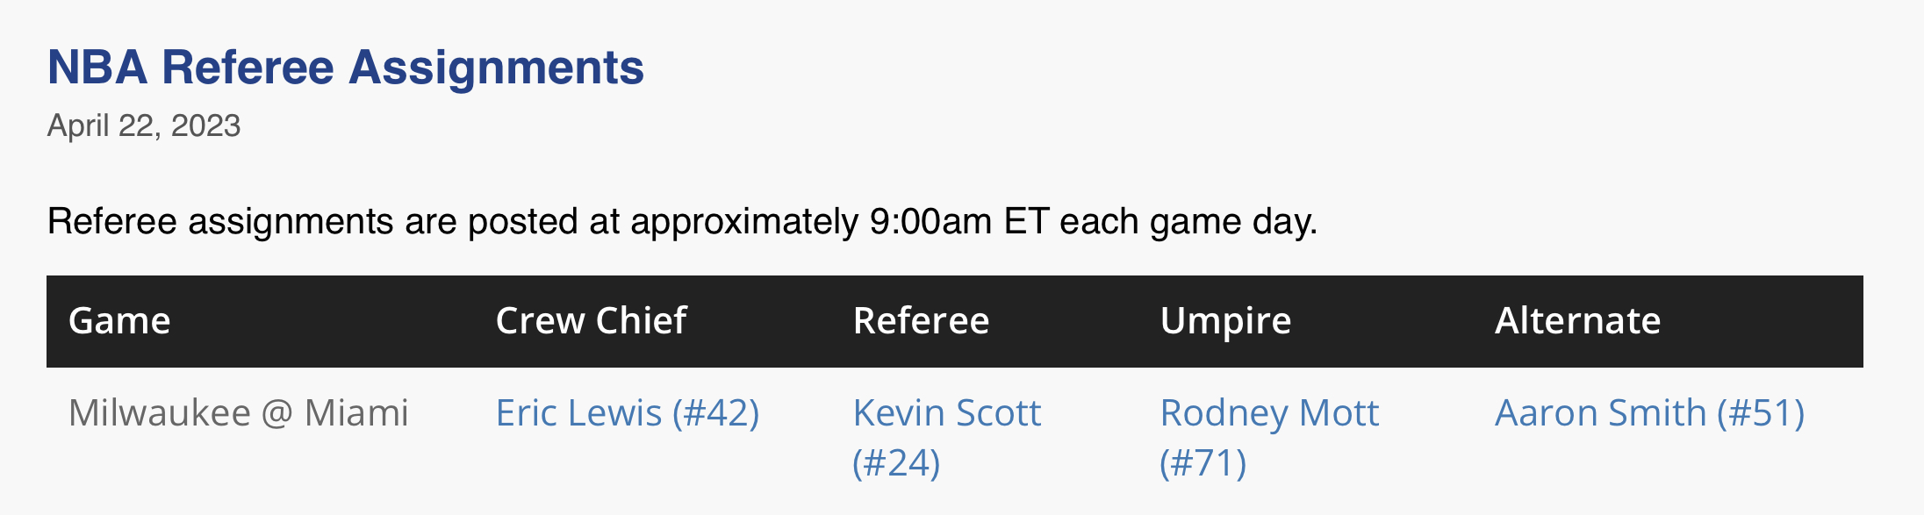Click the Umpire column header
The height and width of the screenshot is (515, 1924).
click(1225, 321)
